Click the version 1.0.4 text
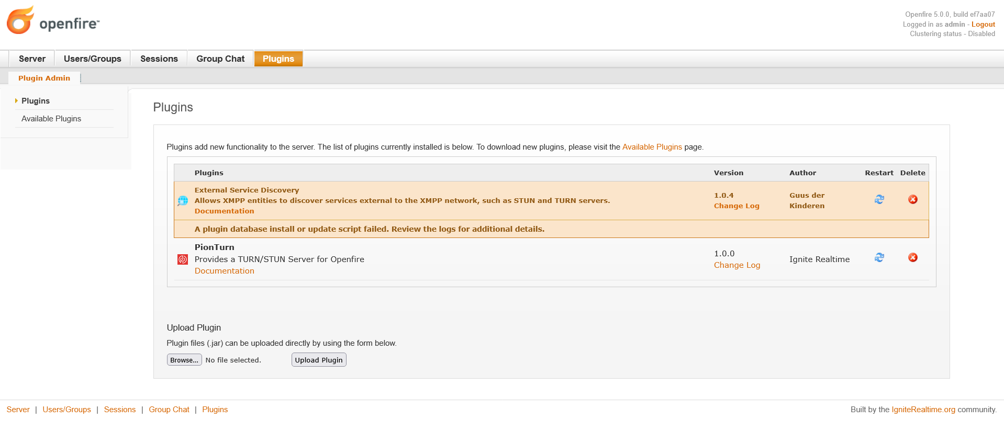The width and height of the screenshot is (1004, 442). point(724,195)
